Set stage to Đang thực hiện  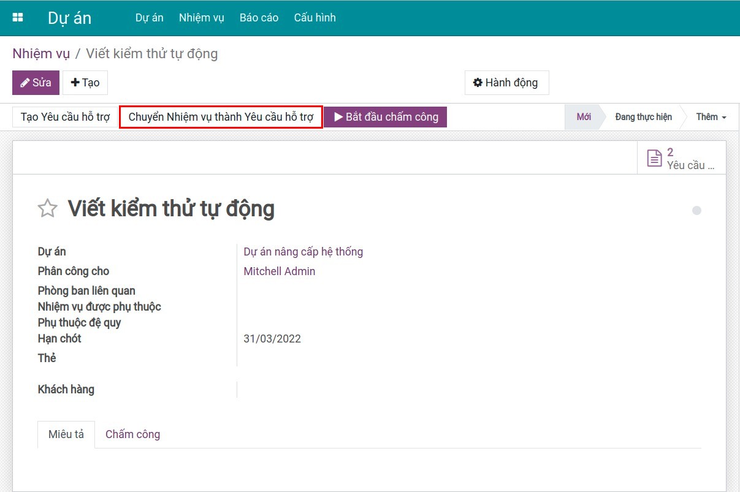point(643,117)
